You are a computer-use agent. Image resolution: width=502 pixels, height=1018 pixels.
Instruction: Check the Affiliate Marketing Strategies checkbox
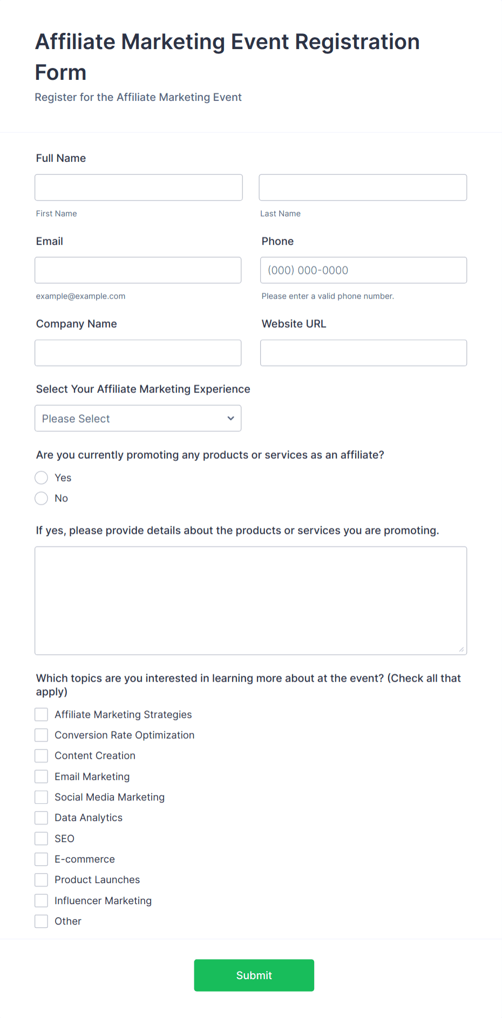coord(41,714)
